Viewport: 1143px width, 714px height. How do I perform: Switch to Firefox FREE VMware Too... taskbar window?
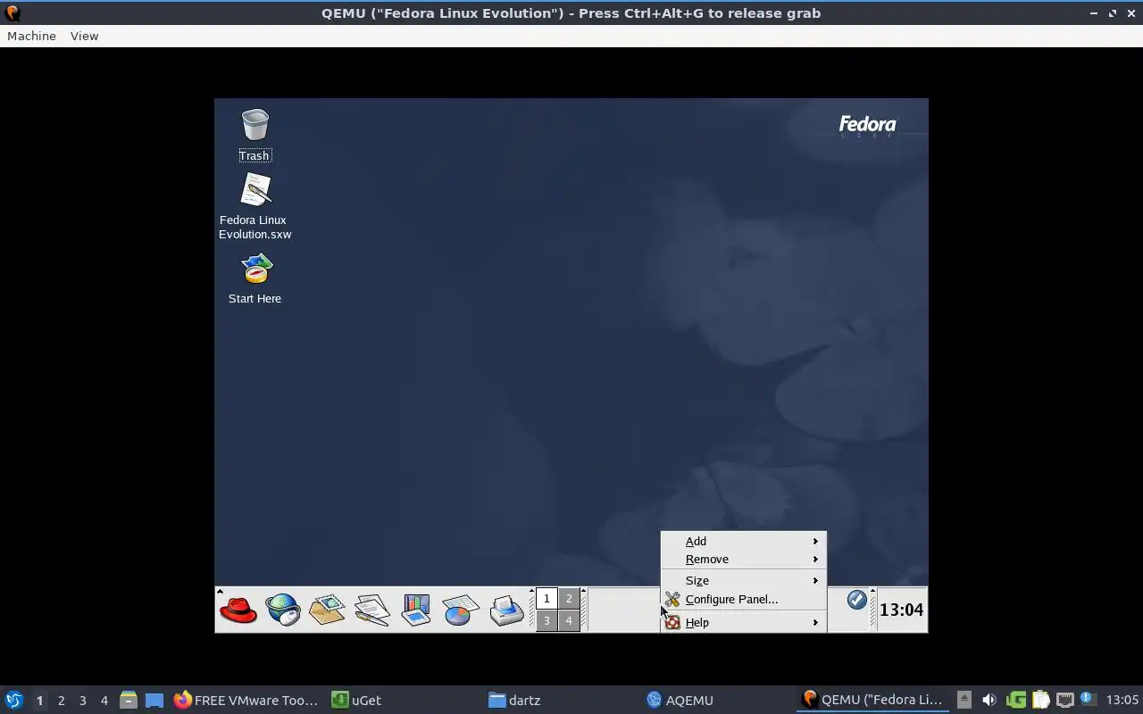click(246, 700)
